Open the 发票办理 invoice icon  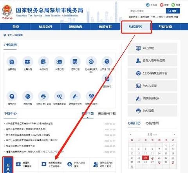(x=27, y=62)
